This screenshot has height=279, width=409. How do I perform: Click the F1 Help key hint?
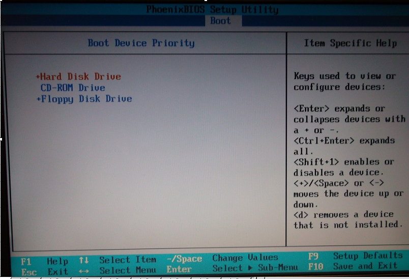tap(44, 261)
